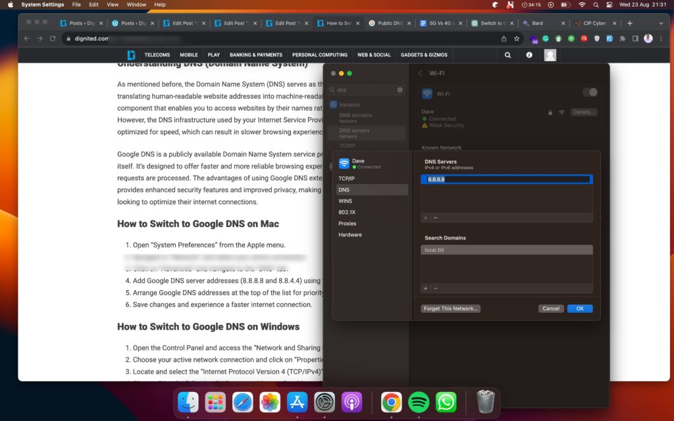
Task: Open Chrome extensions puzzle icon
Action: click(x=622, y=39)
